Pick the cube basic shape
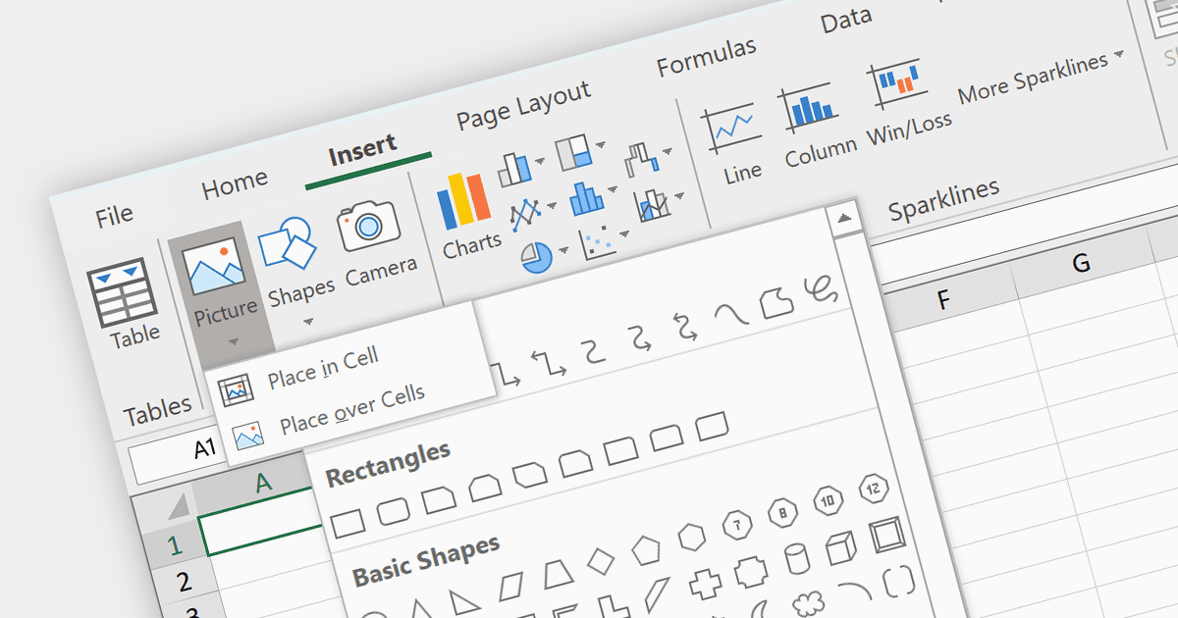The image size is (1178, 618). coord(841,547)
